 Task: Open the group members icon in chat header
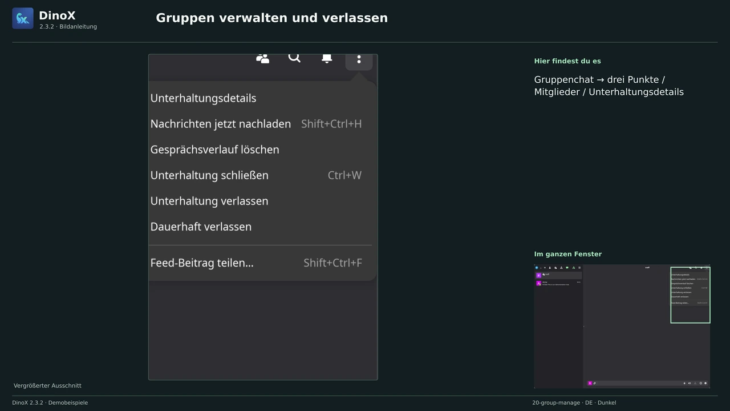pos(262,58)
